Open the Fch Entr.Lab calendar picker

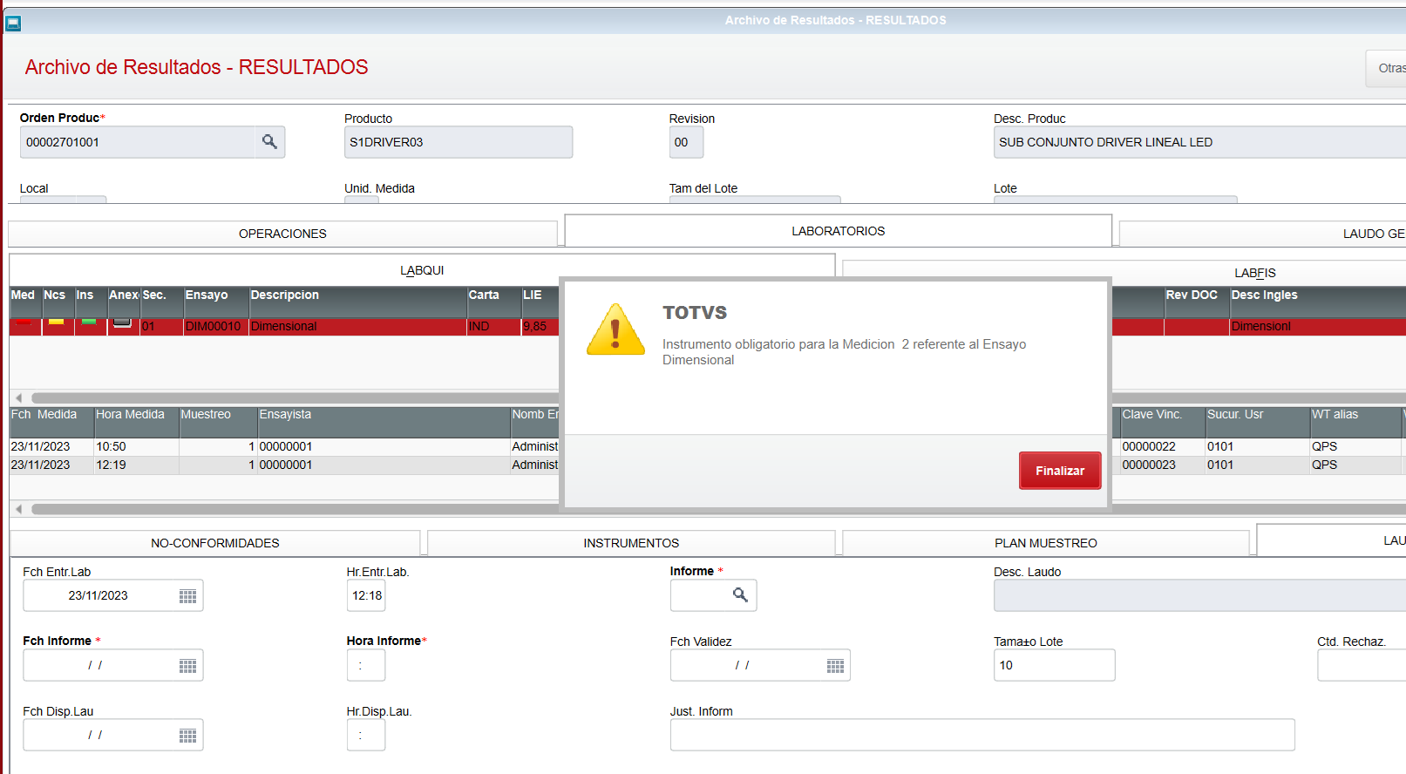(x=187, y=596)
